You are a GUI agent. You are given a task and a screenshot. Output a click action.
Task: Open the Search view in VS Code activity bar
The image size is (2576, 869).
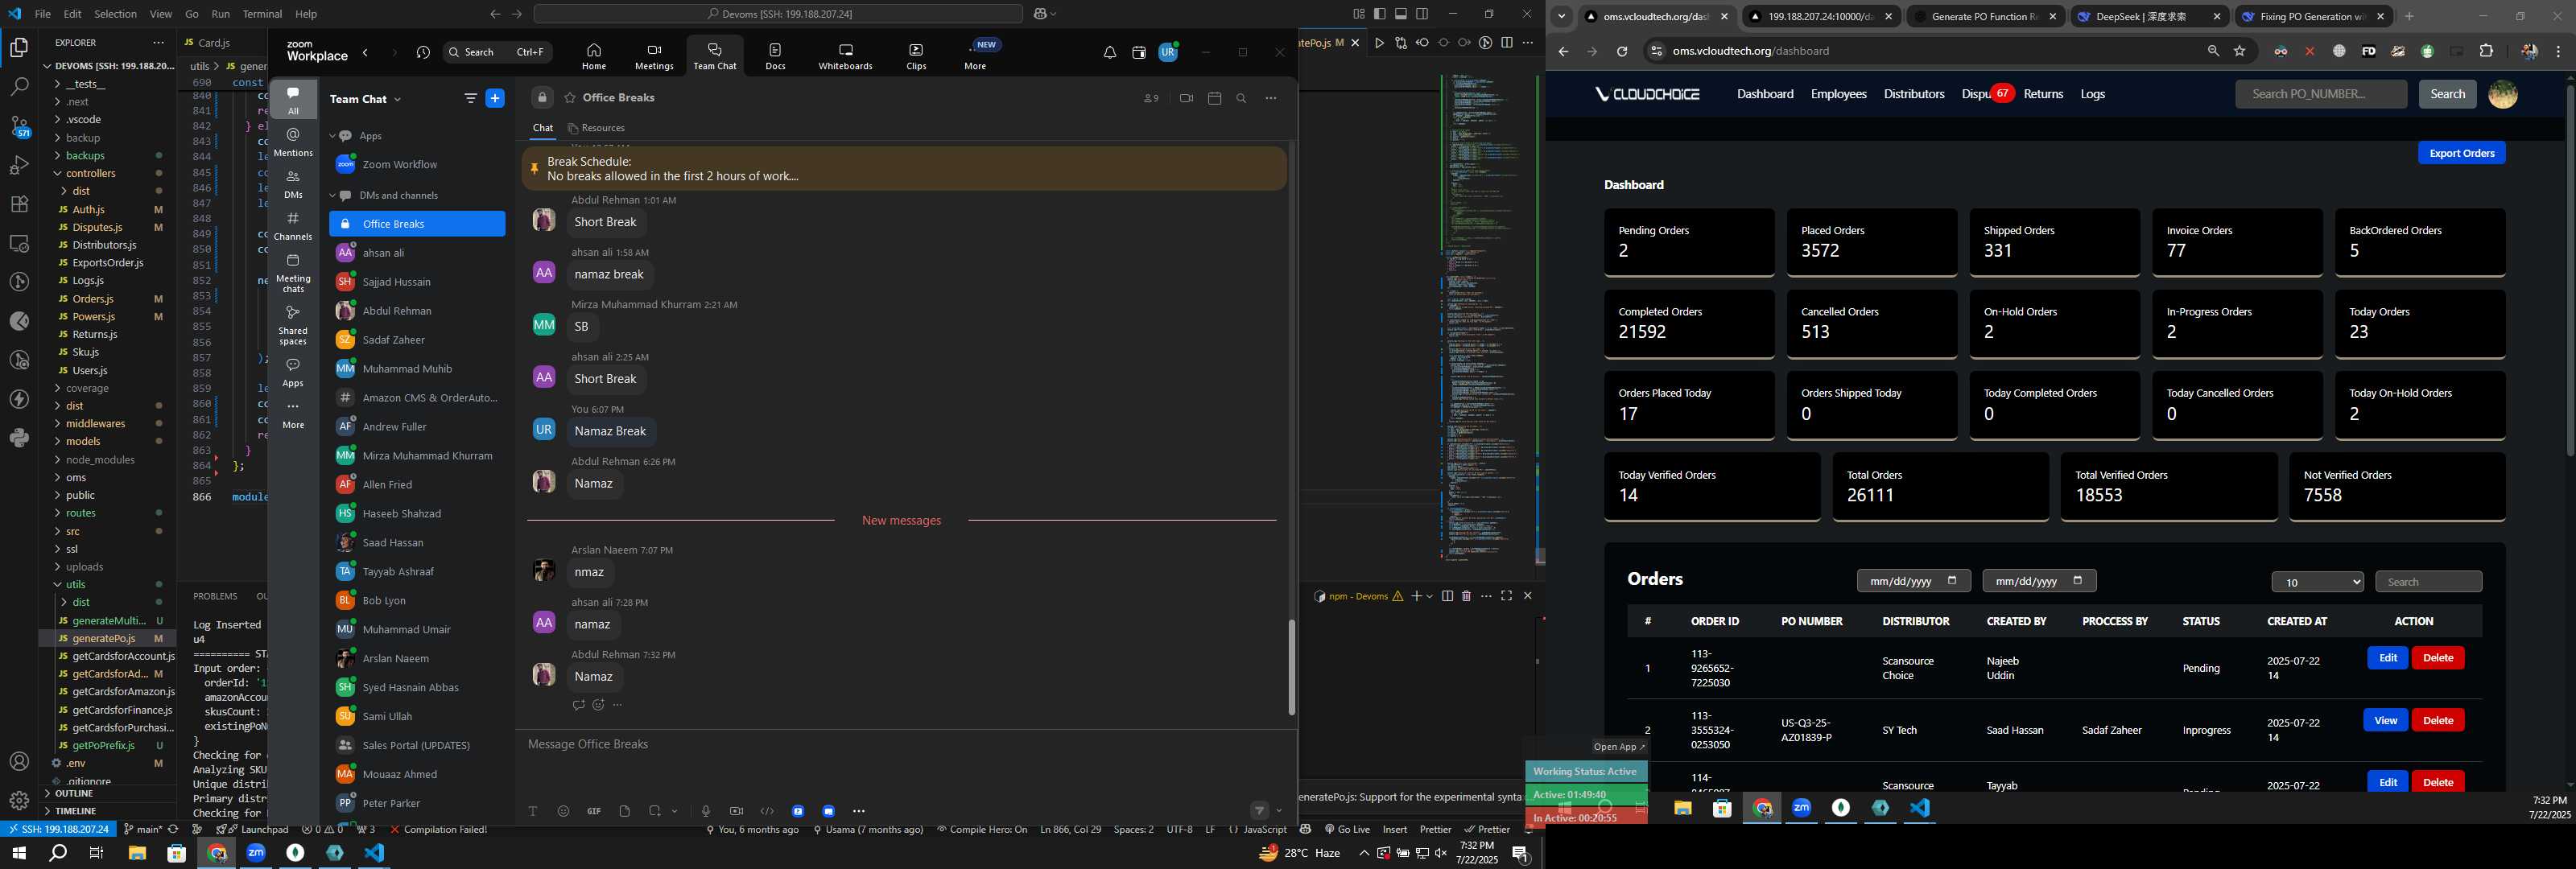(x=19, y=87)
